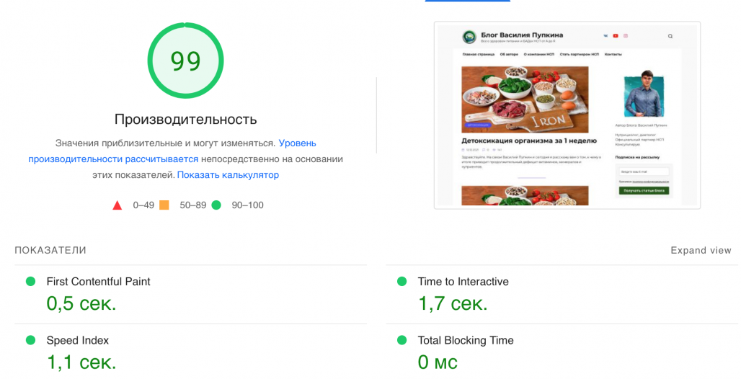The image size is (741, 379).
Task: Open the Об авторе menu item
Action: click(509, 55)
